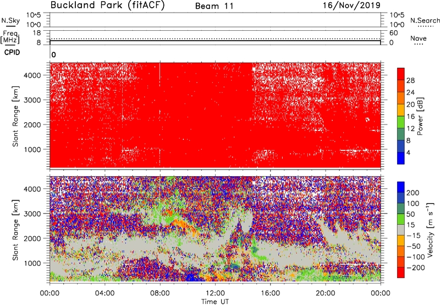The image size is (440, 305).
Task: Click the red top segment of power colorbar
Action: click(x=401, y=74)
